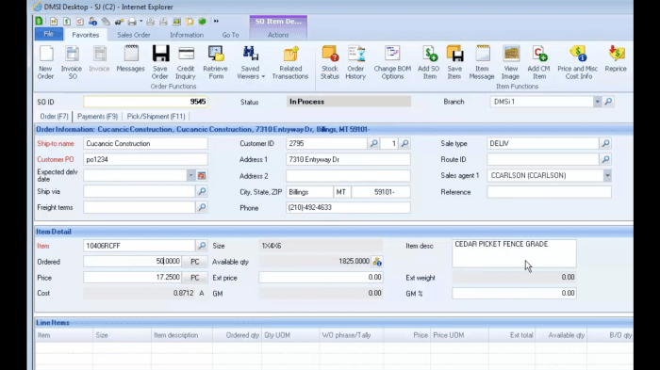
Task: Click the Route ID lookup magnifier
Action: point(605,159)
